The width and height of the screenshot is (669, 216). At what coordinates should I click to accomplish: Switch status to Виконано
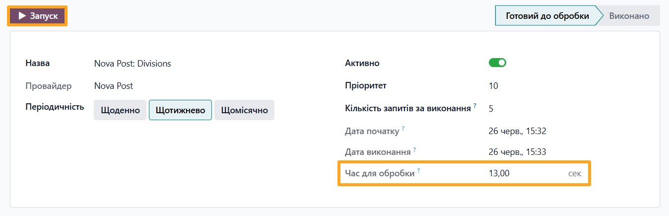pos(630,16)
